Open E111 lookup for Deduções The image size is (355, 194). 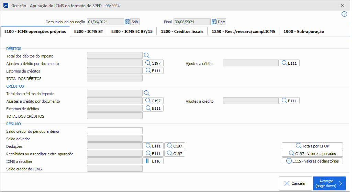coord(153,146)
